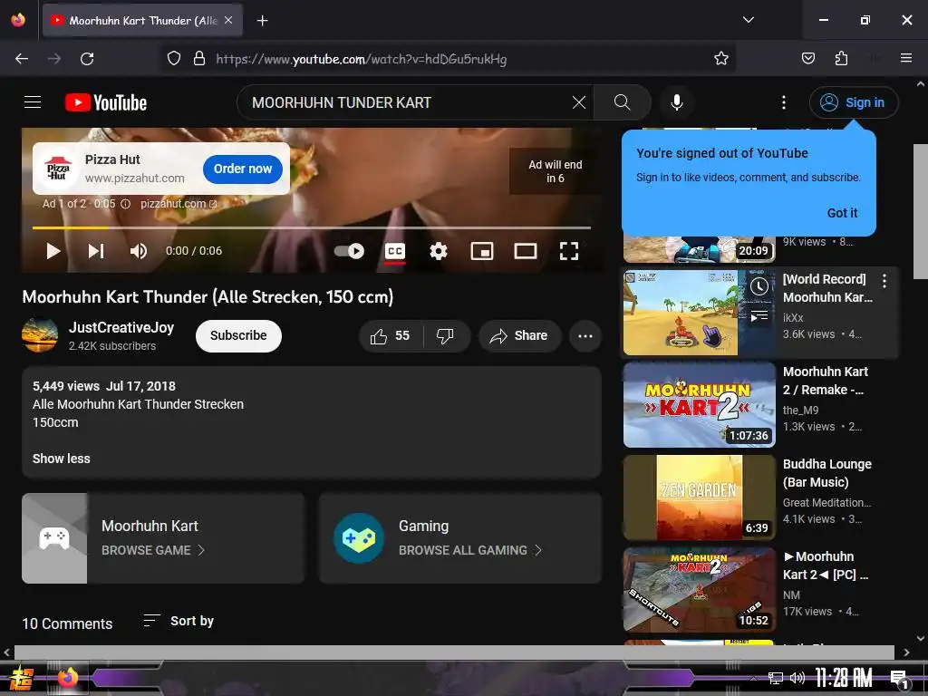Open system volume control in tray

797,678
